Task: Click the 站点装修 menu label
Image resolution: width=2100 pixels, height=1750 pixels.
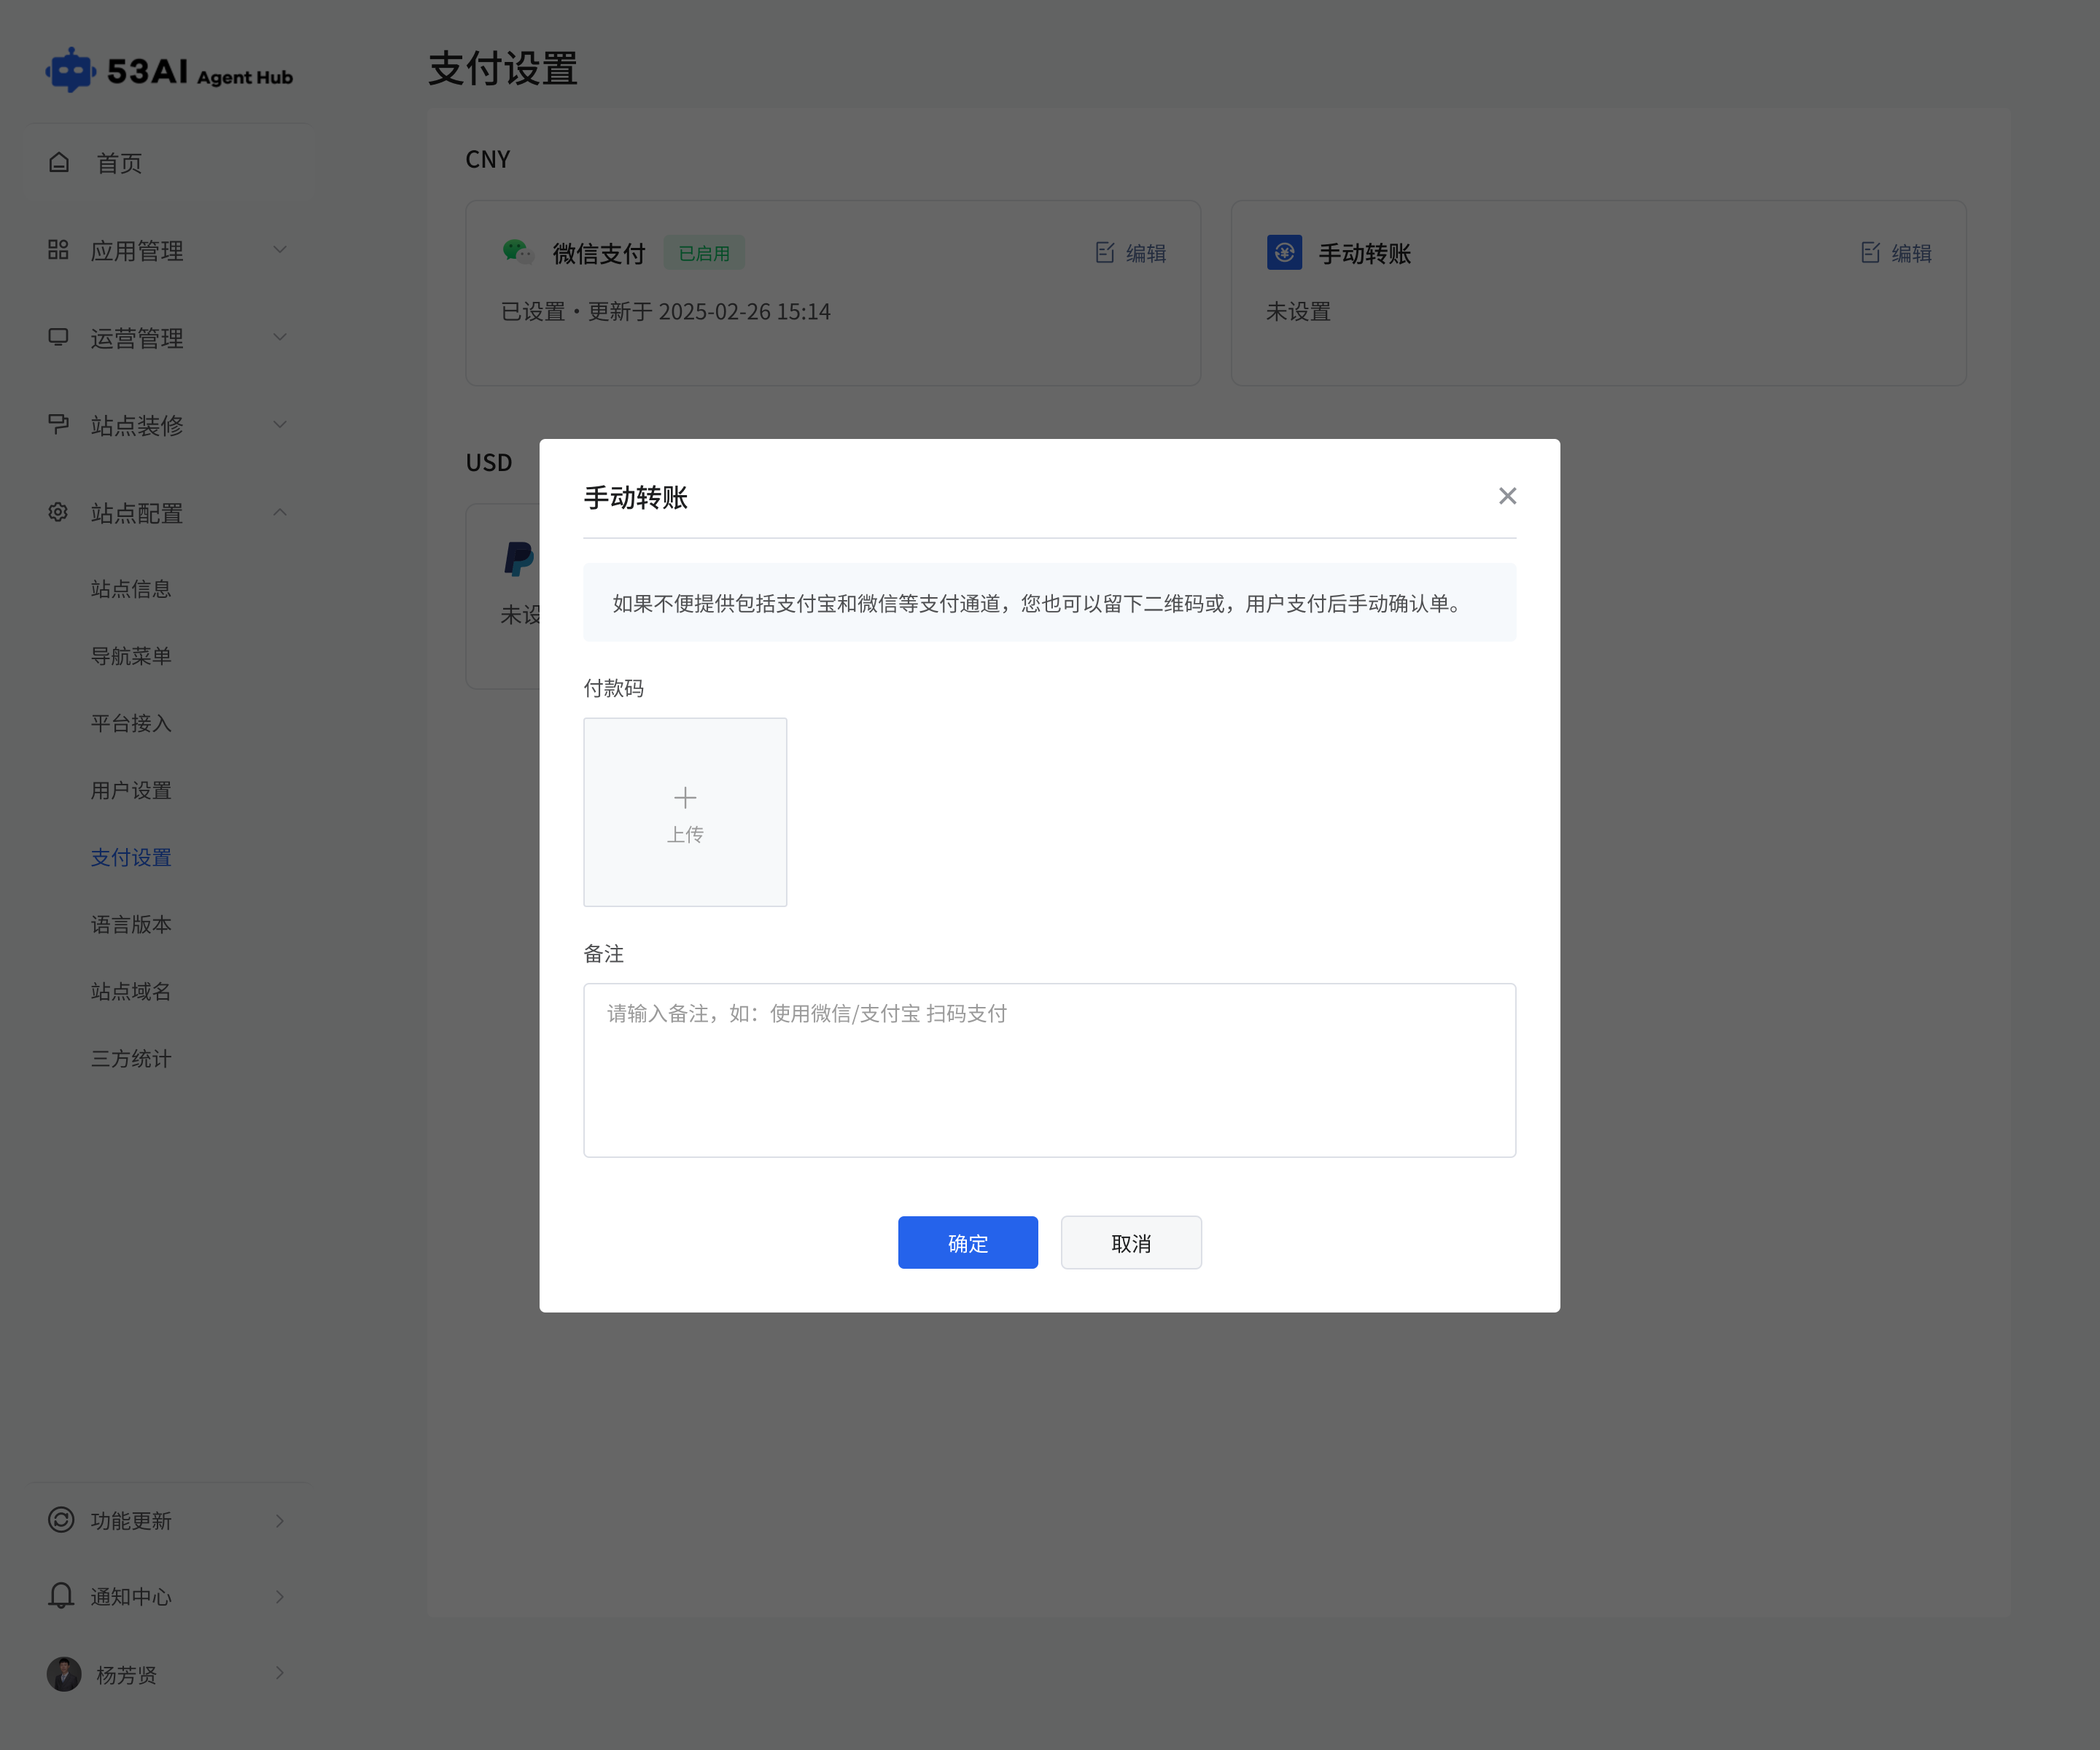Action: (137, 425)
